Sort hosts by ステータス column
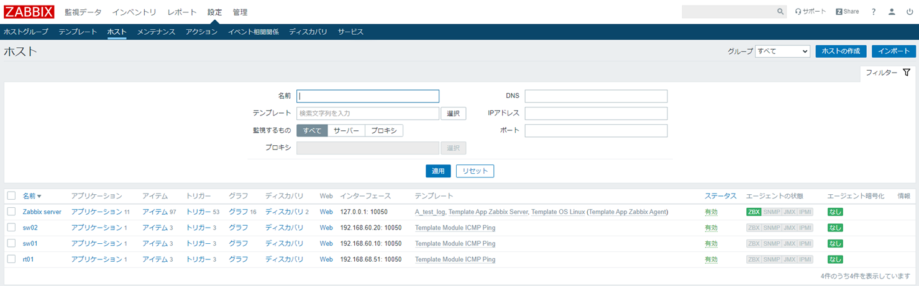The image size is (919, 286). click(721, 196)
